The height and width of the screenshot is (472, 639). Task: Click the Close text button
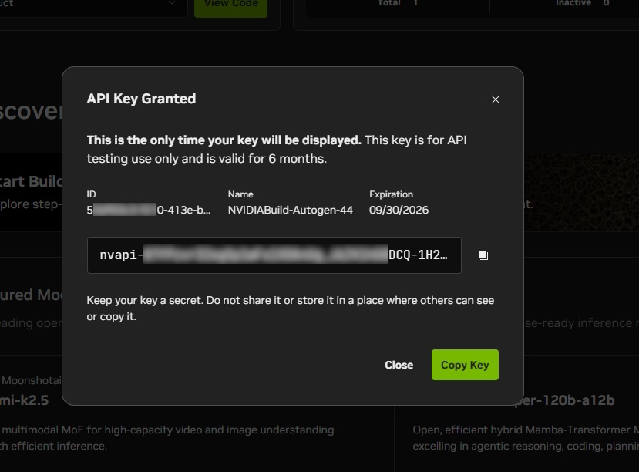pyautogui.click(x=399, y=365)
